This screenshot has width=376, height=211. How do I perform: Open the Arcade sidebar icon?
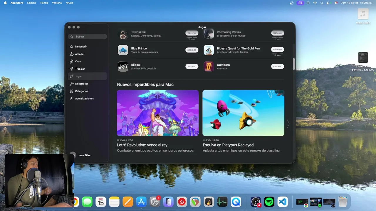71,54
